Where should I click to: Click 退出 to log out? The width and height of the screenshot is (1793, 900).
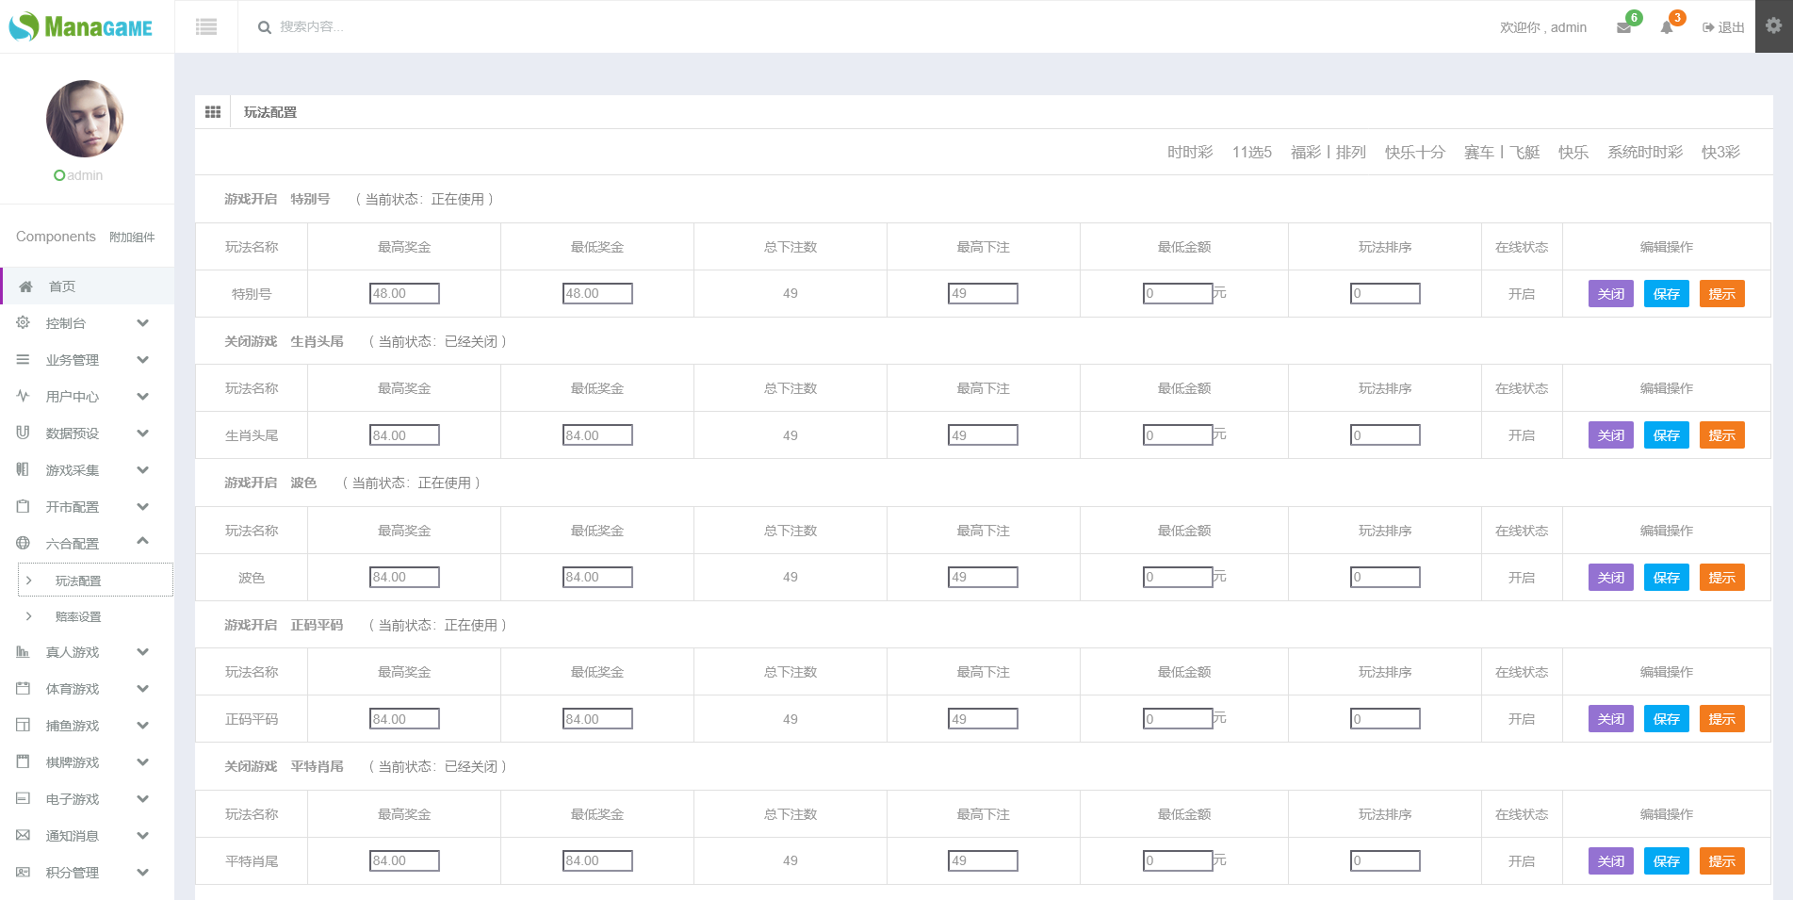(1723, 27)
